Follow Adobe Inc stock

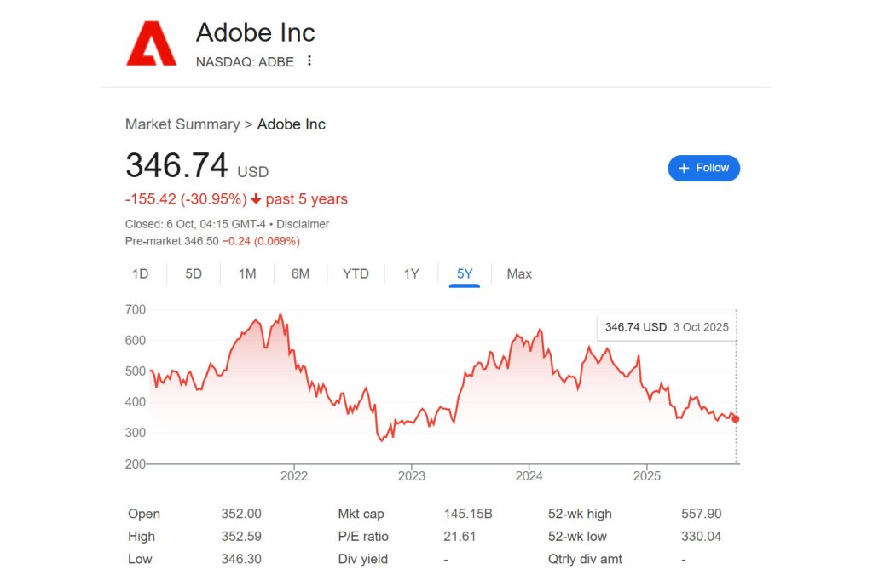pos(703,168)
